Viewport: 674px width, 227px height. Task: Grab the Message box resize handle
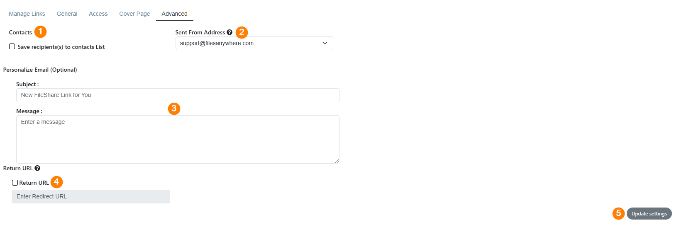tap(337, 161)
